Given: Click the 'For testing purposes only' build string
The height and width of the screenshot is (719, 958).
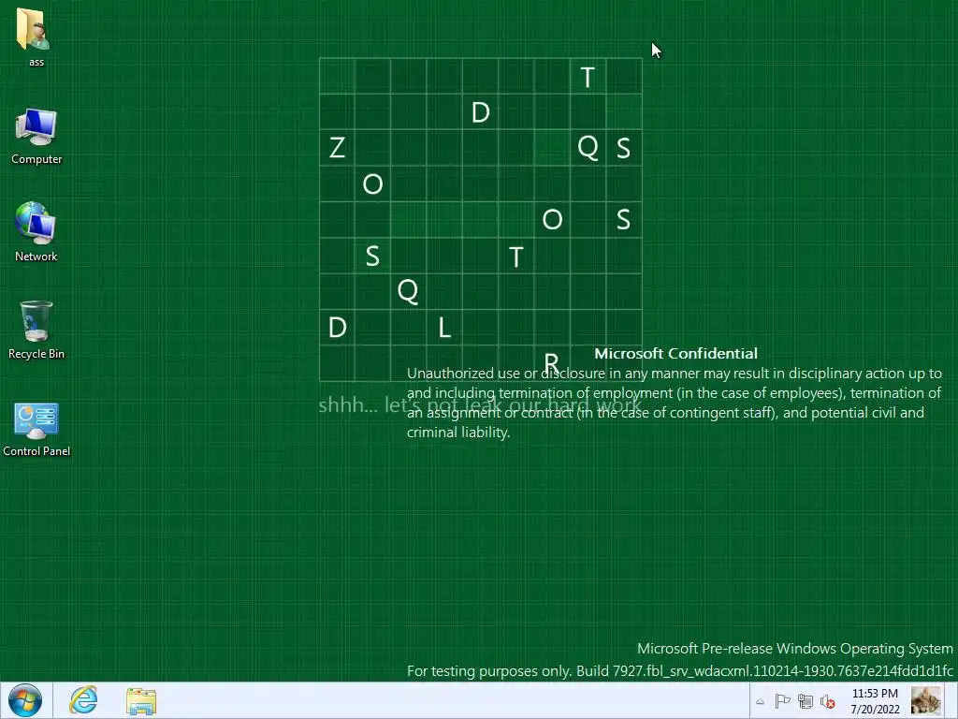Looking at the screenshot, I should pos(680,671).
